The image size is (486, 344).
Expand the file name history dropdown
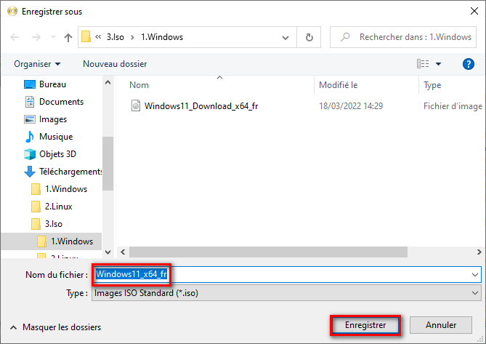(475, 274)
